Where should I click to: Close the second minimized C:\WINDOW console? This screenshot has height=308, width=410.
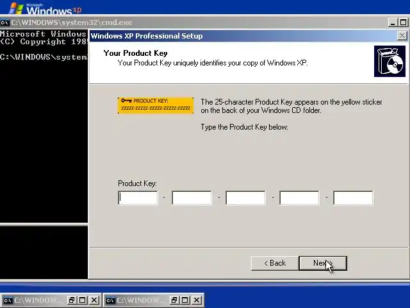click(197, 300)
